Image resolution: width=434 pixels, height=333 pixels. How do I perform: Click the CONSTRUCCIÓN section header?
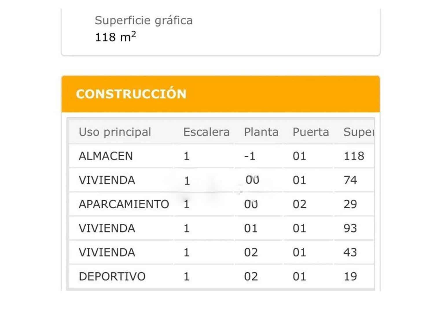131,94
